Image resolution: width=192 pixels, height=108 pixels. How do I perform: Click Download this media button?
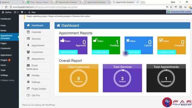point(179,12)
